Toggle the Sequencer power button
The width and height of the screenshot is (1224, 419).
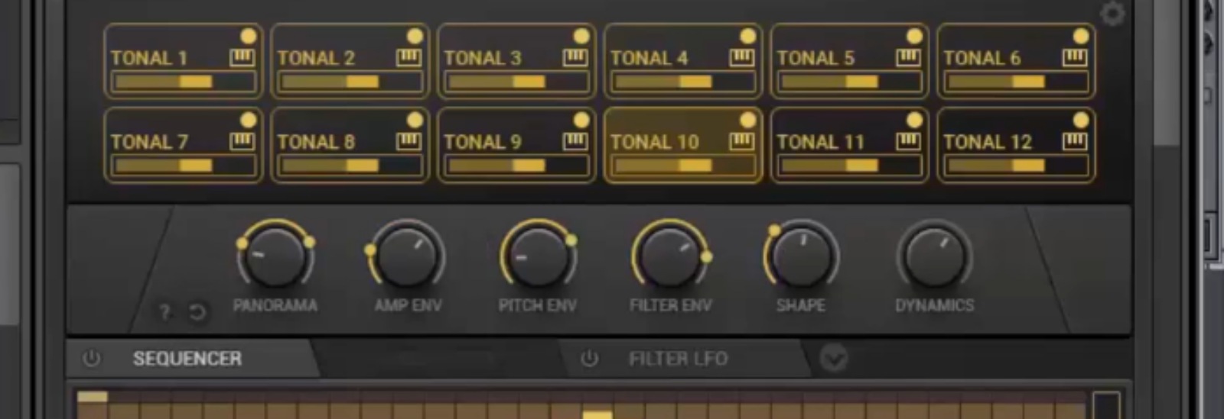point(91,358)
